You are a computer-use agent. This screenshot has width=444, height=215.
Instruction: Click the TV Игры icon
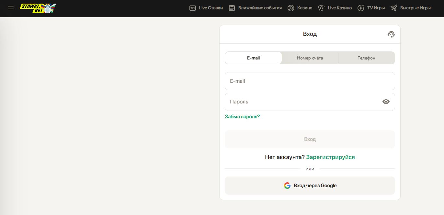tap(361, 8)
